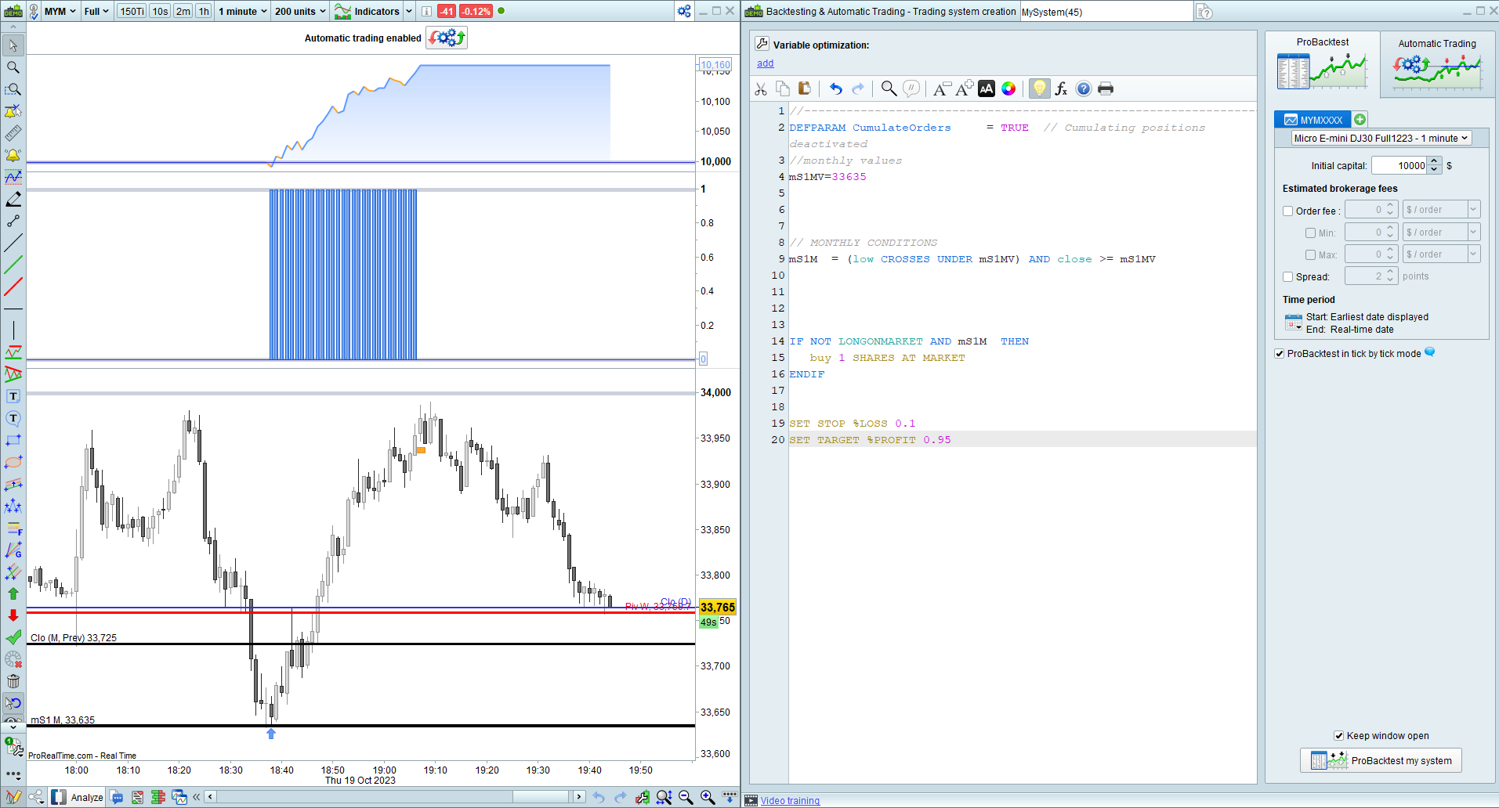This screenshot has width=1499, height=808.
Task: Select the green trend line tool
Action: coord(13,265)
